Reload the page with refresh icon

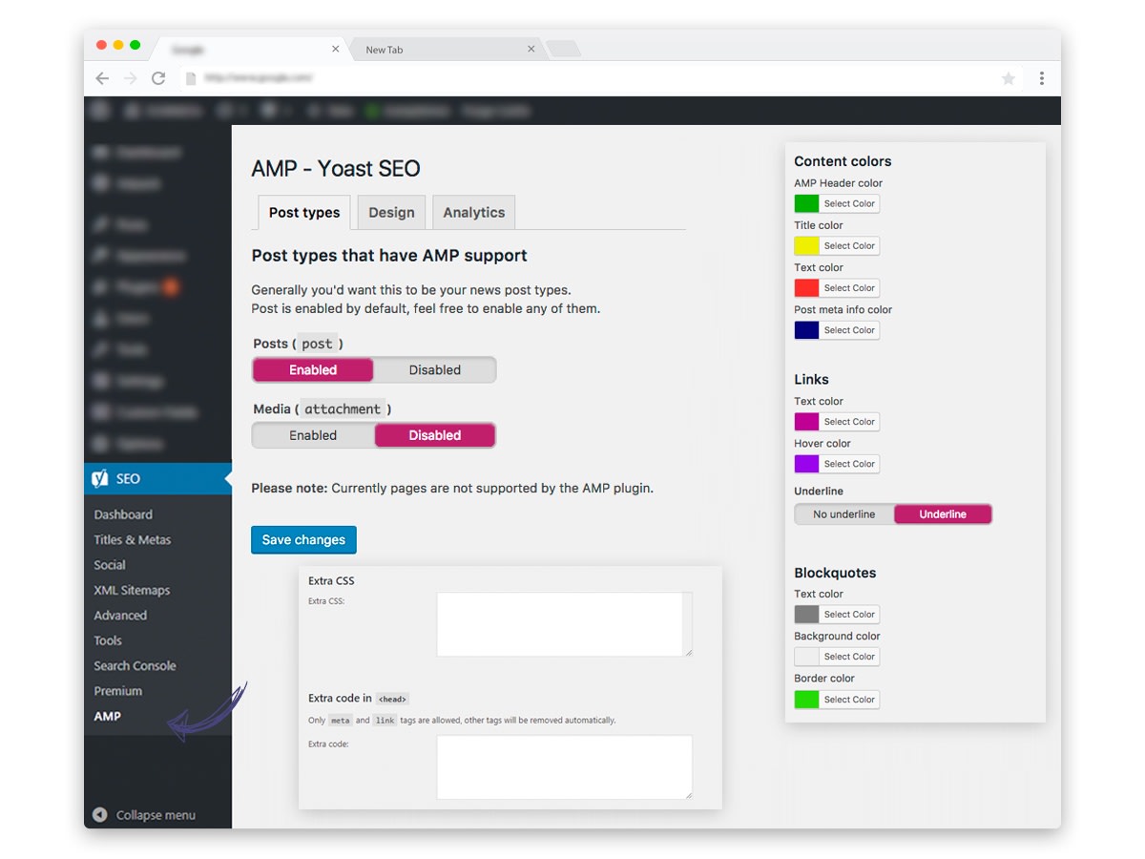click(x=158, y=78)
